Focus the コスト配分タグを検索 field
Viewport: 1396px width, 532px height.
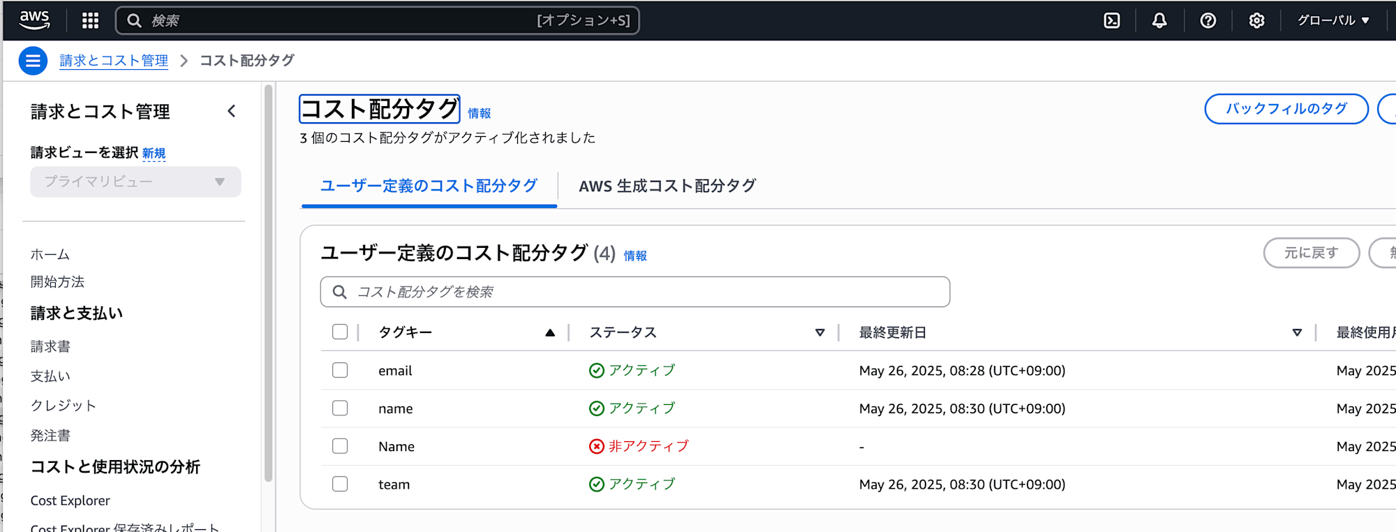(x=635, y=292)
